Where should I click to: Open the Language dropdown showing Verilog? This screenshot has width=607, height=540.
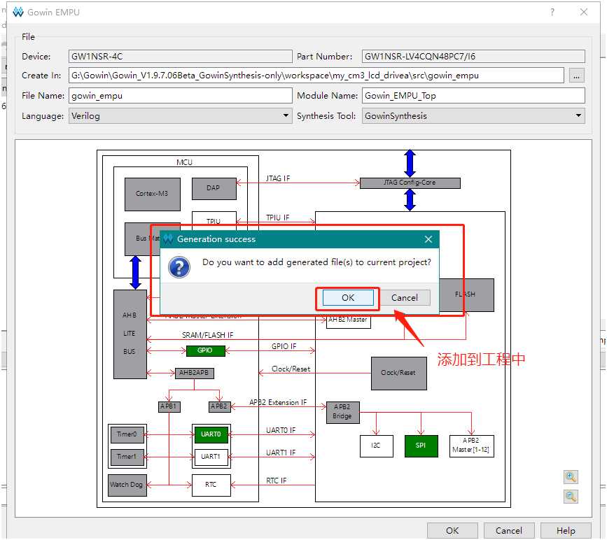pyautogui.click(x=181, y=115)
